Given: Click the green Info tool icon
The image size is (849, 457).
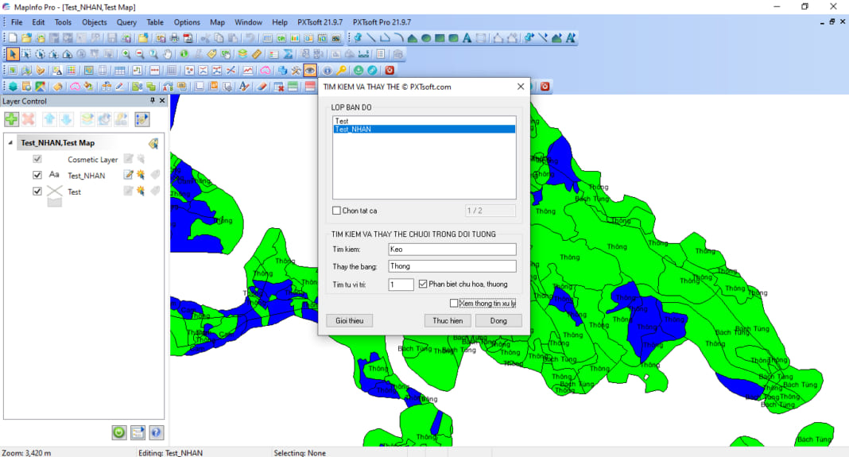Looking at the screenshot, I should tap(184, 54).
